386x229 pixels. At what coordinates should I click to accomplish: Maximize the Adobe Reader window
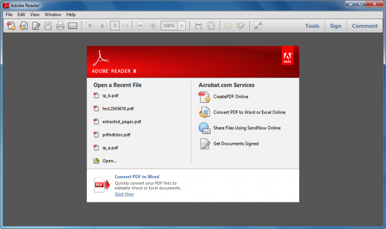[x=361, y=4]
